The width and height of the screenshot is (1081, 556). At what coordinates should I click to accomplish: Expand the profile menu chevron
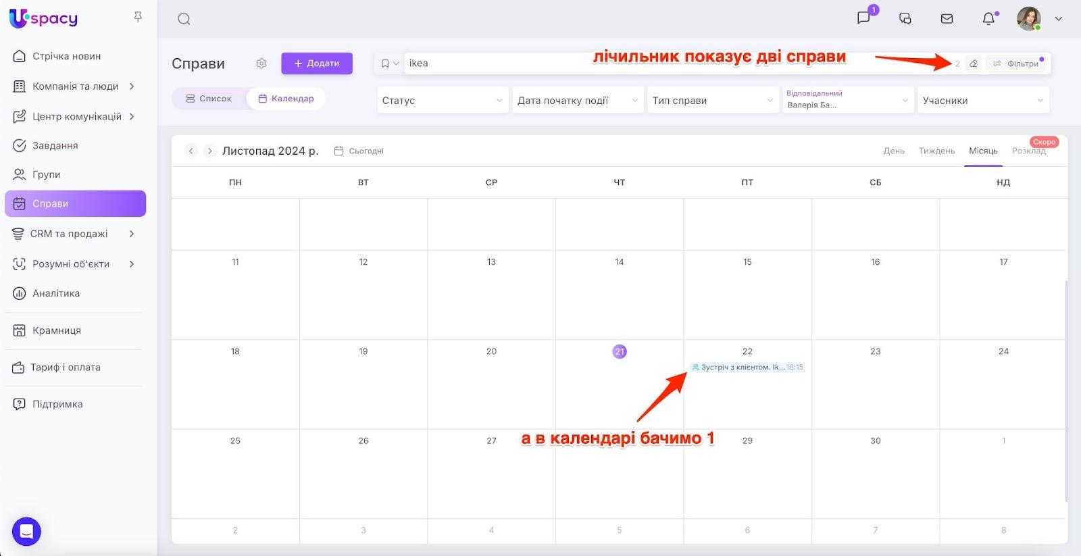tap(1059, 19)
